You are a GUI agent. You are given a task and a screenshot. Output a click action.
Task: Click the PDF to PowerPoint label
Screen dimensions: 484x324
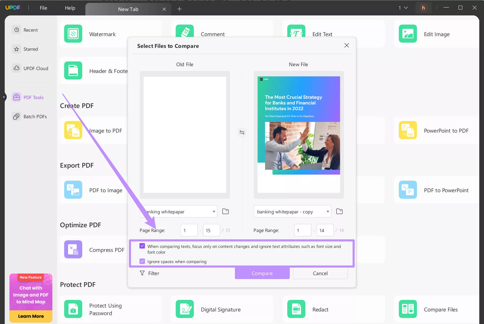tap(446, 190)
